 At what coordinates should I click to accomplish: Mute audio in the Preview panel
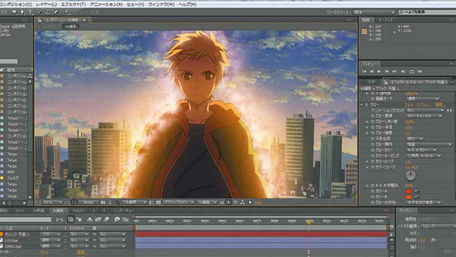click(403, 71)
